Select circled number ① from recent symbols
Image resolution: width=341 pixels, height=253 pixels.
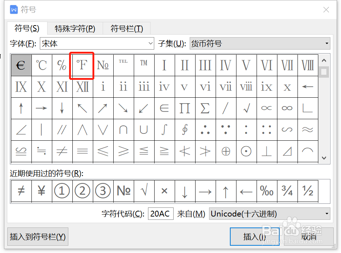point(62,191)
